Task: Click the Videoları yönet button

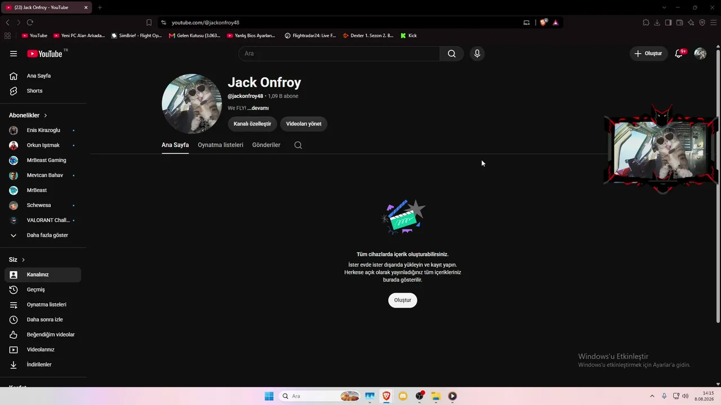Action: click(304, 124)
